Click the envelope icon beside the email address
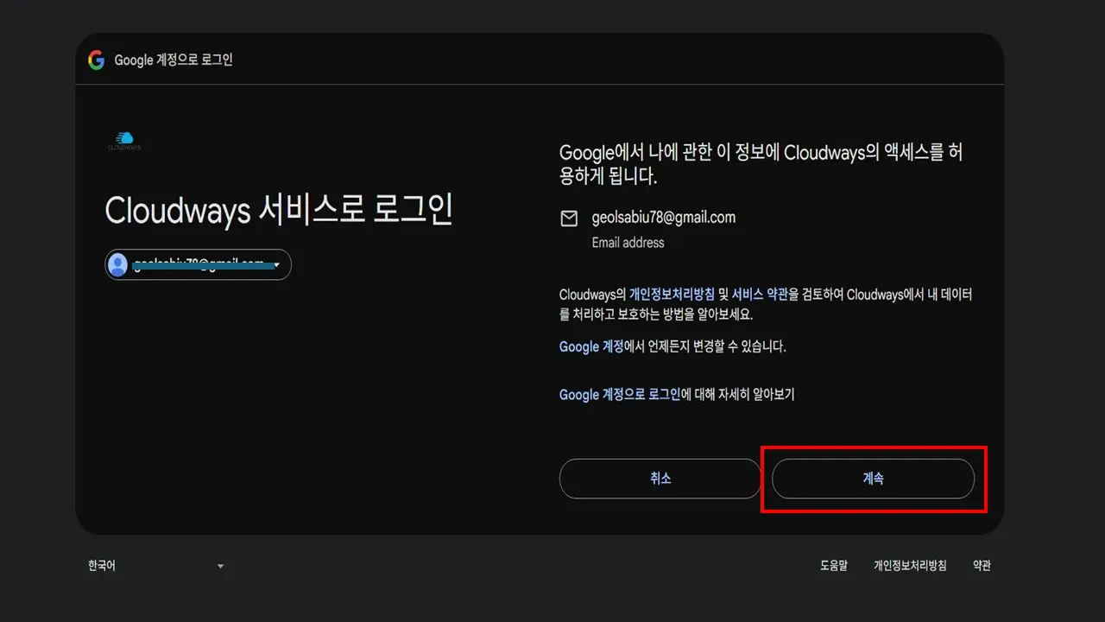1105x622 pixels. [x=569, y=219]
